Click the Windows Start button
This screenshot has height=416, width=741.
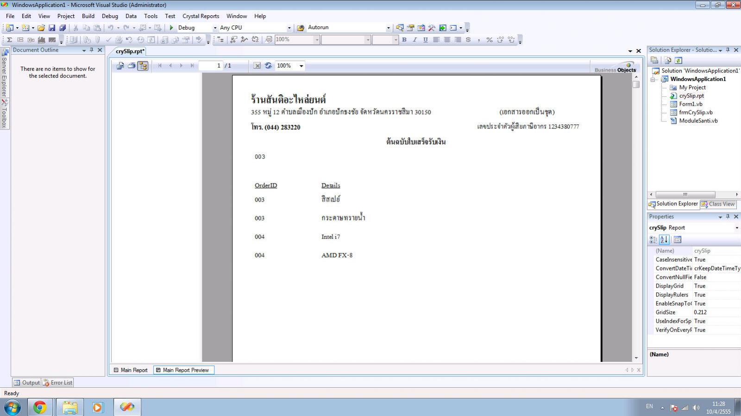pos(12,407)
